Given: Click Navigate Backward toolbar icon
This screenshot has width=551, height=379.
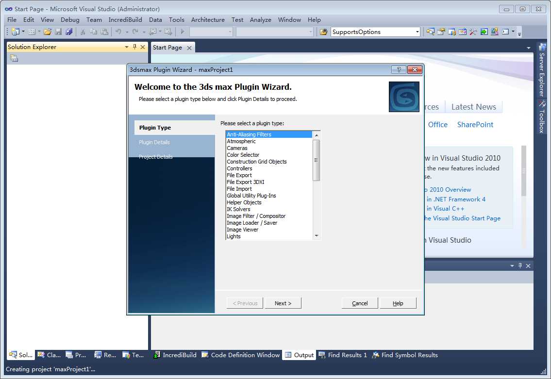Looking at the screenshot, I should (x=153, y=32).
